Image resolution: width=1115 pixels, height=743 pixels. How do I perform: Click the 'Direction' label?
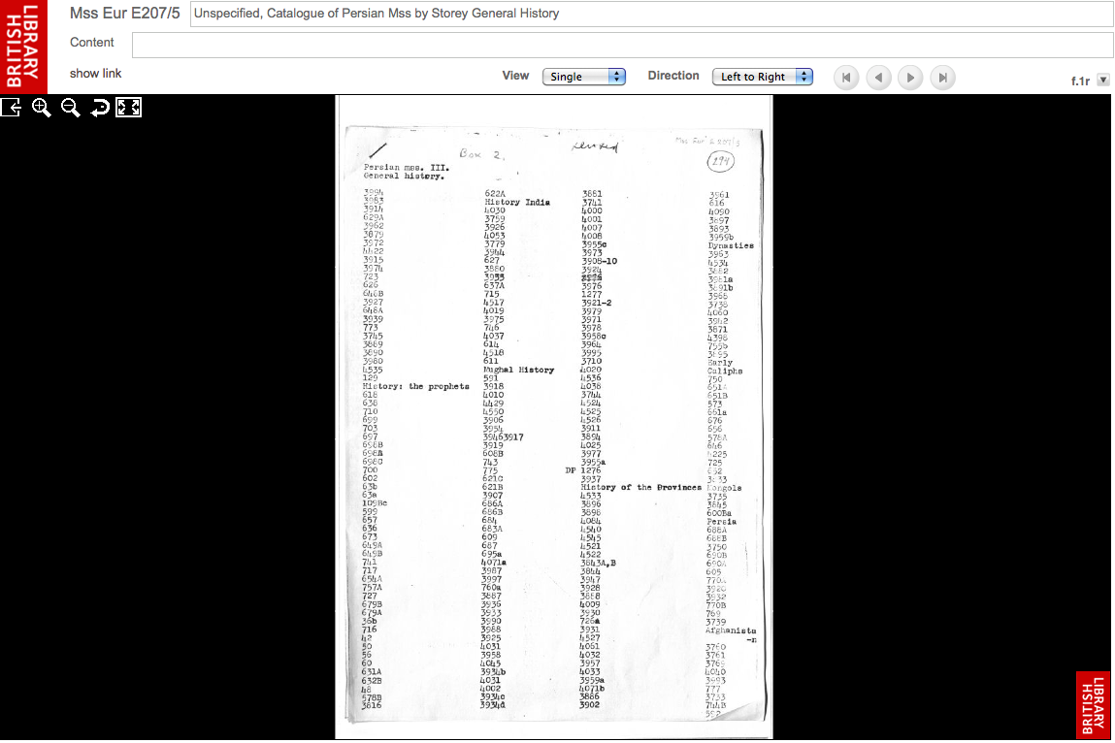pos(673,76)
